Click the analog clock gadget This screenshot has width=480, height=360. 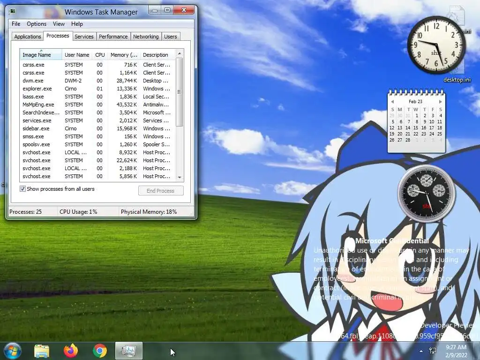coord(436,45)
